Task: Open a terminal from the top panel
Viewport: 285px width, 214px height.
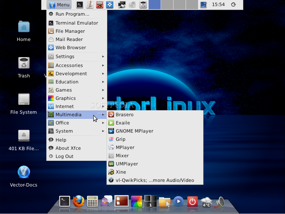Action: pyautogui.click(x=80, y=5)
